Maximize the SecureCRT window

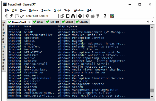[140, 4]
